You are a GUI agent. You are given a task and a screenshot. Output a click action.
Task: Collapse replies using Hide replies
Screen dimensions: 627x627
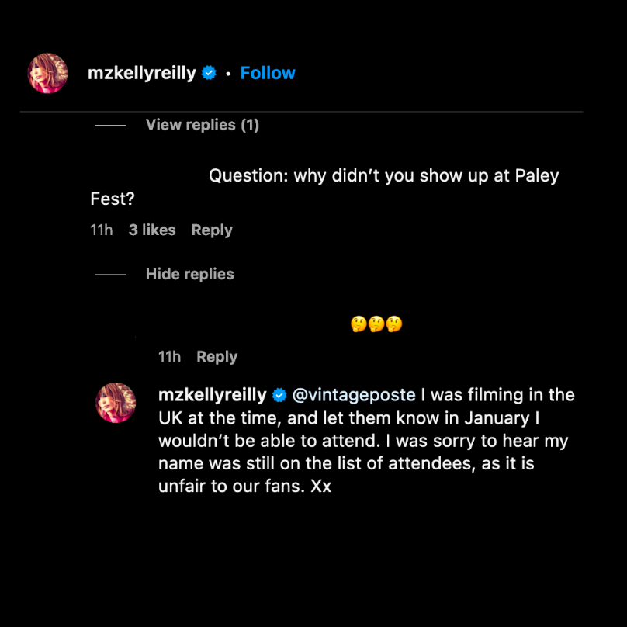(189, 274)
